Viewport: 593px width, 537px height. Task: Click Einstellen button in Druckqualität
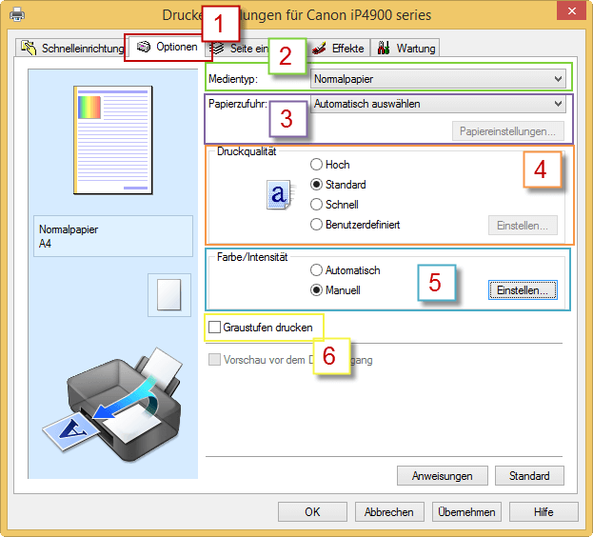[523, 226]
